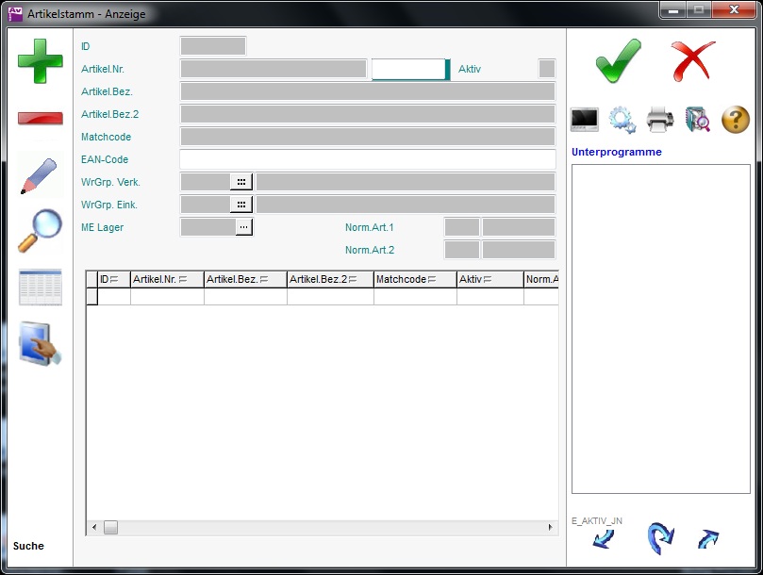This screenshot has height=575, width=763.
Task: Click the Matchcode column header
Action: tap(414, 279)
